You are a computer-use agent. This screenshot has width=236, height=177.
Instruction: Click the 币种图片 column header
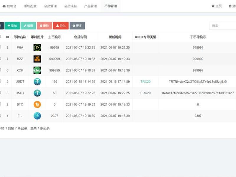click(37, 37)
